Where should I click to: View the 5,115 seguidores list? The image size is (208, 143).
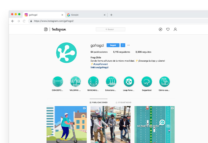[121, 52]
